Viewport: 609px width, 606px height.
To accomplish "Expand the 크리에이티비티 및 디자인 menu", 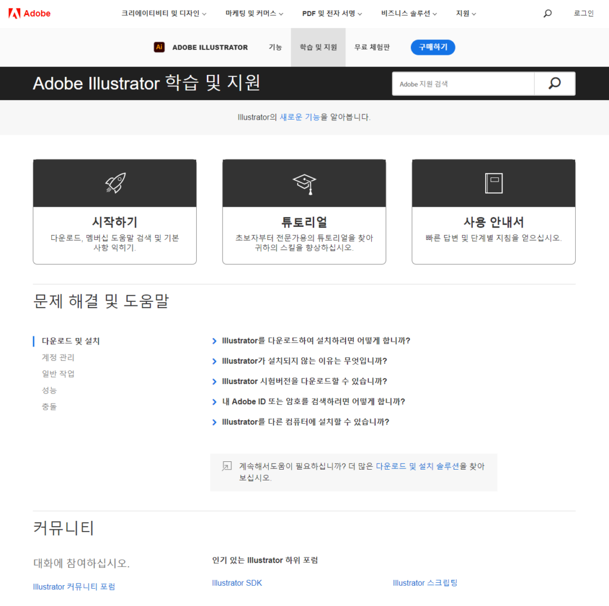I will pyautogui.click(x=164, y=14).
